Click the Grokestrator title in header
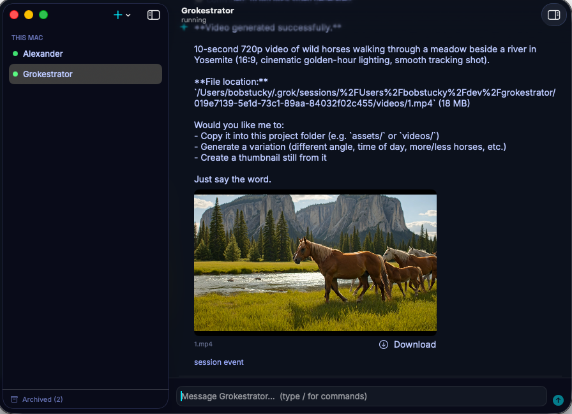572x414 pixels. [x=207, y=11]
